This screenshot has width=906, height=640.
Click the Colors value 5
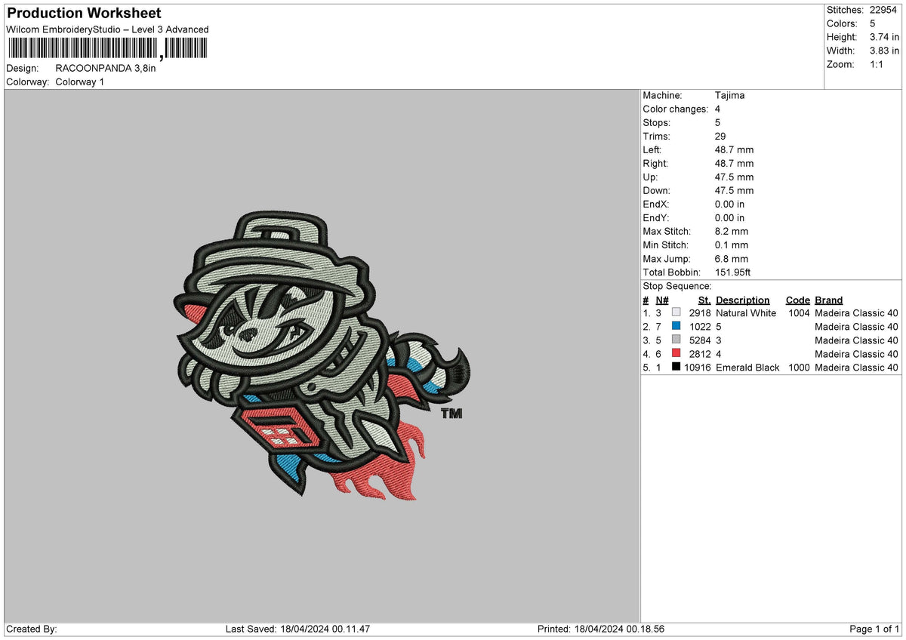click(x=873, y=23)
